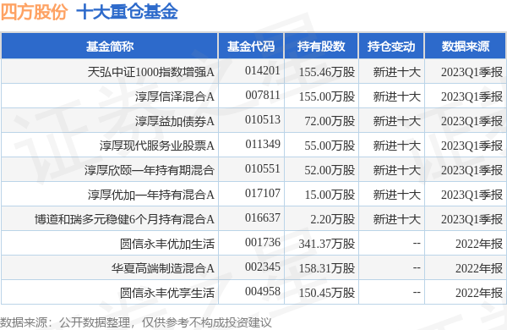507x330 pixels.
Task: Click the 四方股份 title text
Action: 34,13
